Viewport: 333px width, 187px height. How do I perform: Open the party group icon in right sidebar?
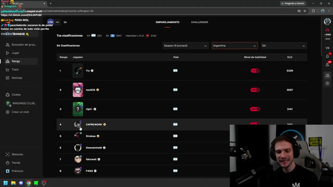(327, 76)
